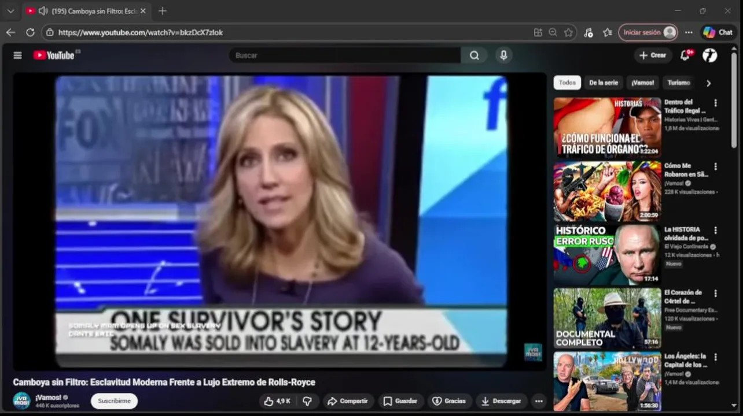Select the Todos filter chip
The image size is (743, 416).
(x=567, y=83)
